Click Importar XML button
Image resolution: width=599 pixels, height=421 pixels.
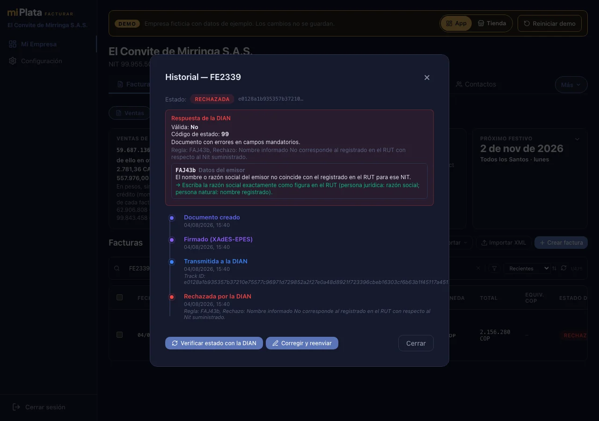pos(504,242)
